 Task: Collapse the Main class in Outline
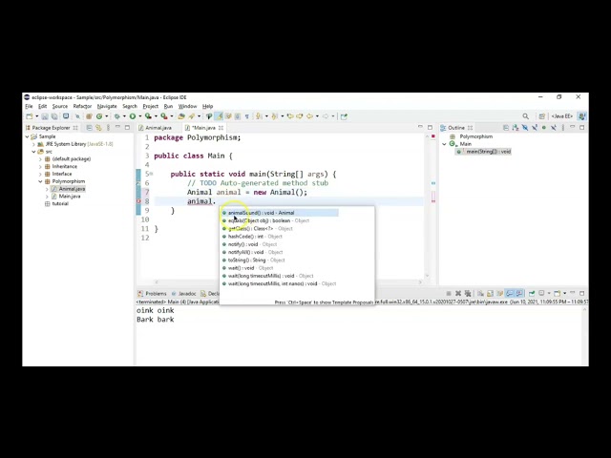point(444,144)
